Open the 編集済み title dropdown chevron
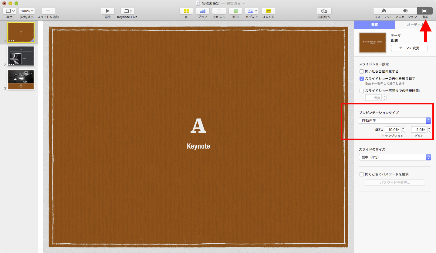The image size is (436, 253). (244, 3)
